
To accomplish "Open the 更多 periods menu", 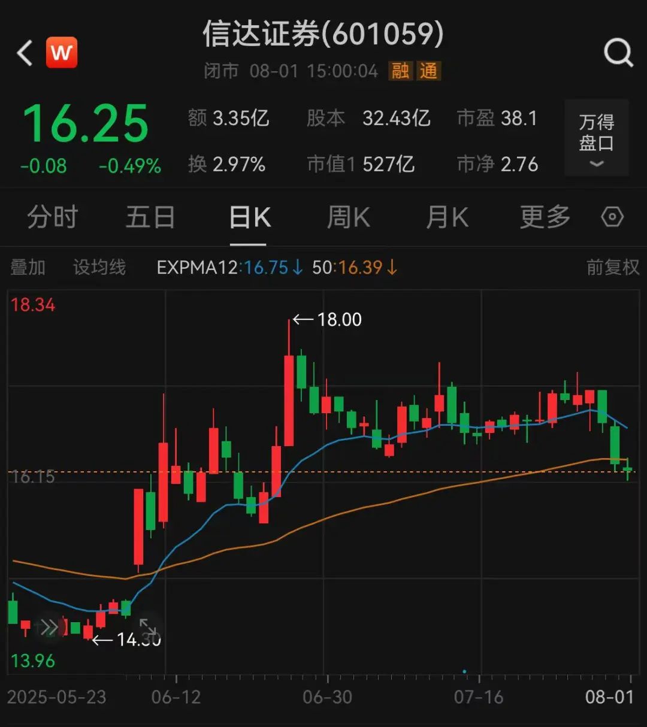I will click(x=545, y=217).
